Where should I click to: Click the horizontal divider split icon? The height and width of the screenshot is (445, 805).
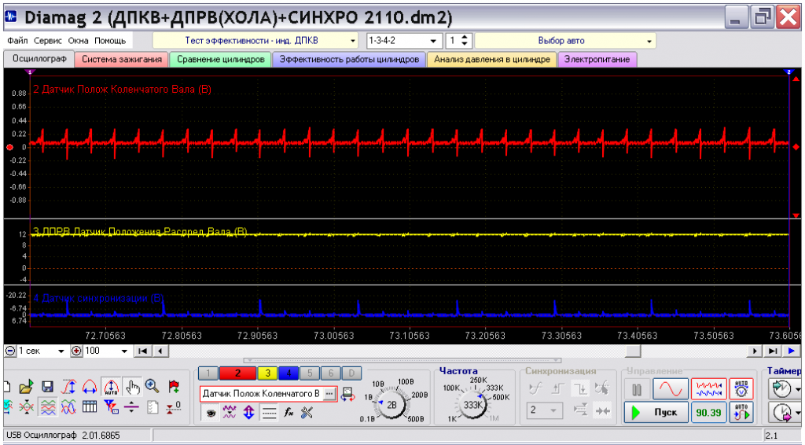coord(132,407)
